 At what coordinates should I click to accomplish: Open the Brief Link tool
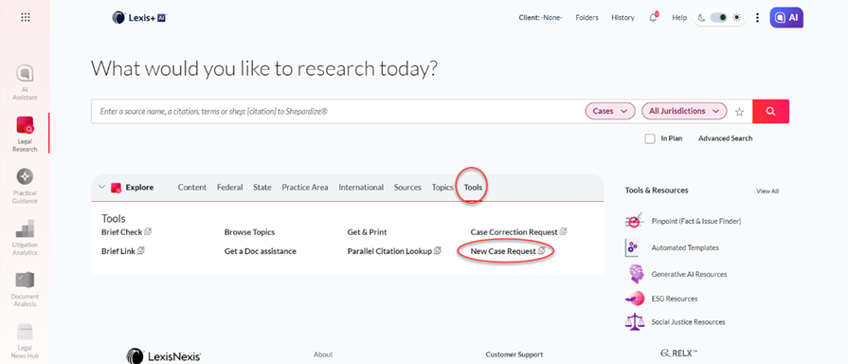coord(118,251)
